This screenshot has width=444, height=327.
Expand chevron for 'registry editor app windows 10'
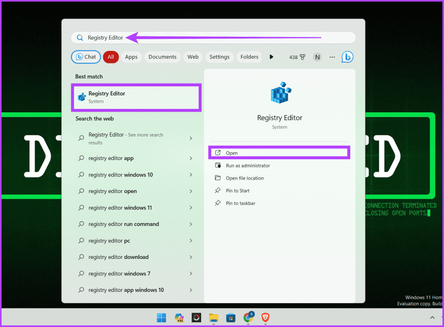[x=191, y=290]
